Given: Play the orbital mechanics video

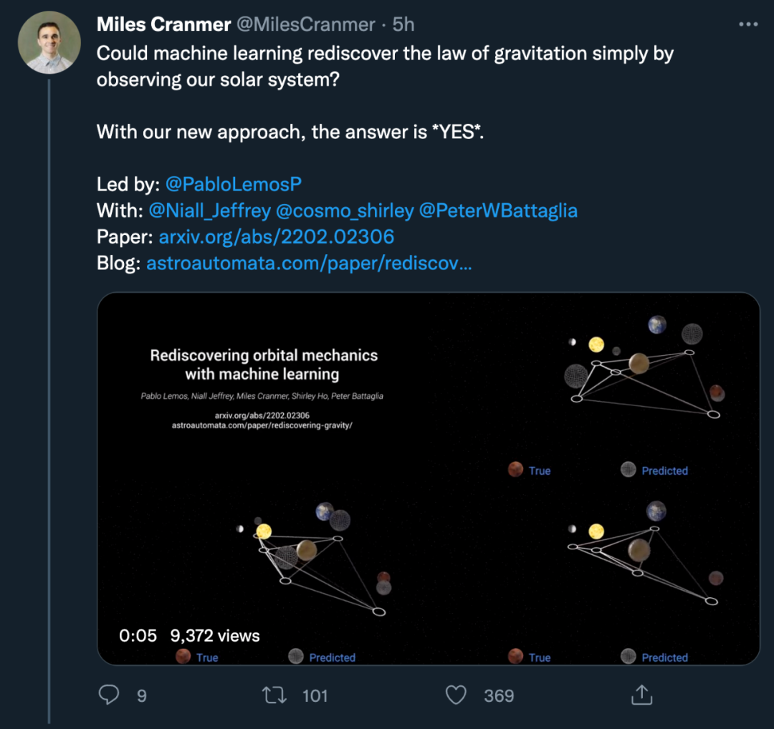Looking at the screenshot, I should 428,478.
